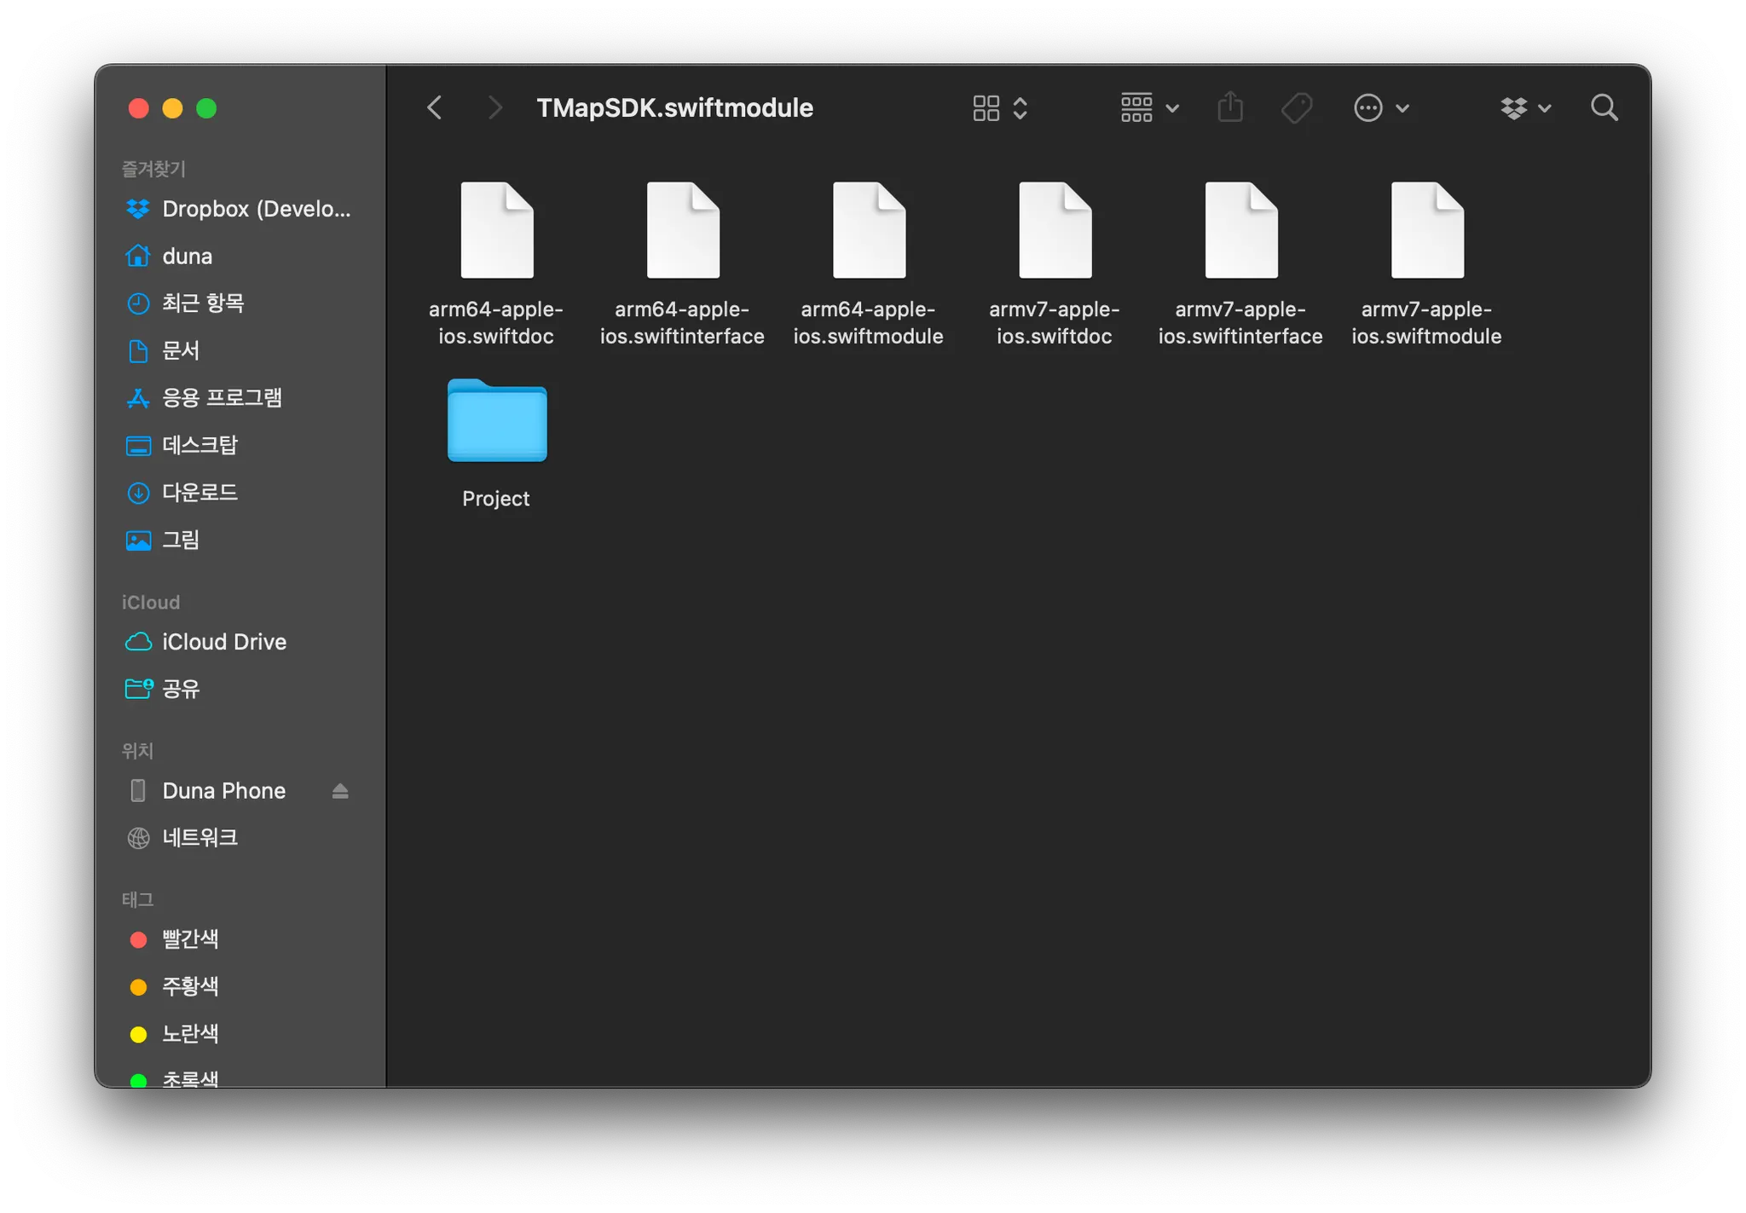This screenshot has height=1213, width=1746.
Task: Open 응용 프로그램 in sidebar
Action: [x=222, y=398]
